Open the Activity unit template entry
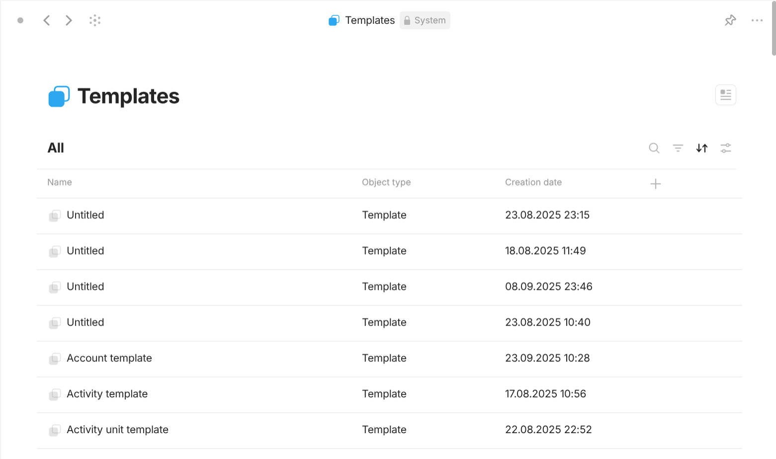 click(117, 430)
